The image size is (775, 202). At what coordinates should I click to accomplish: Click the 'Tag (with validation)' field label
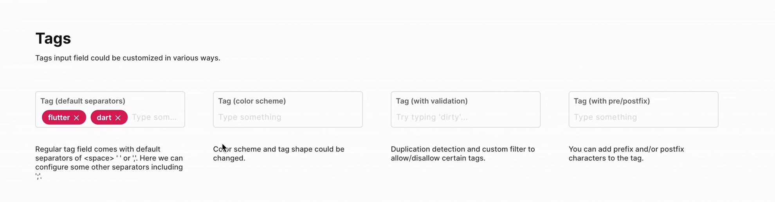pos(431,101)
